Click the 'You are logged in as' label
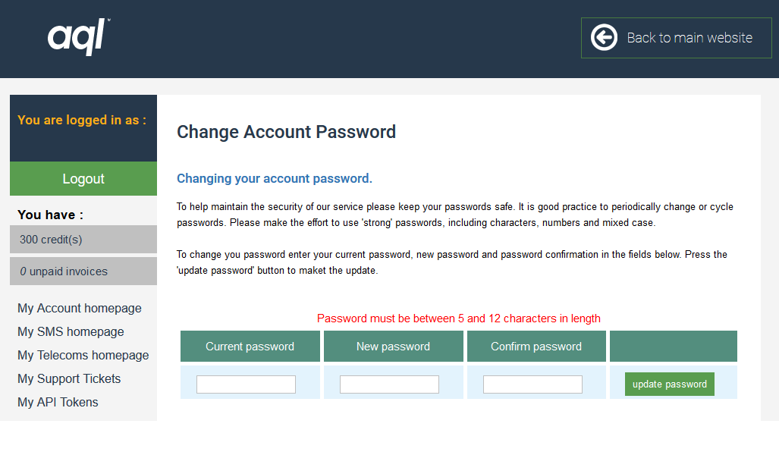This screenshot has width=779, height=455. [82, 120]
